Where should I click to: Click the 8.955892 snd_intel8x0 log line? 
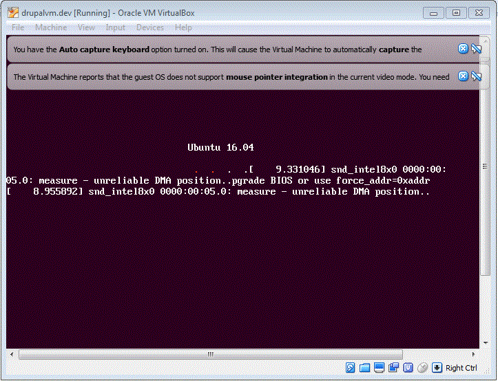point(218,192)
